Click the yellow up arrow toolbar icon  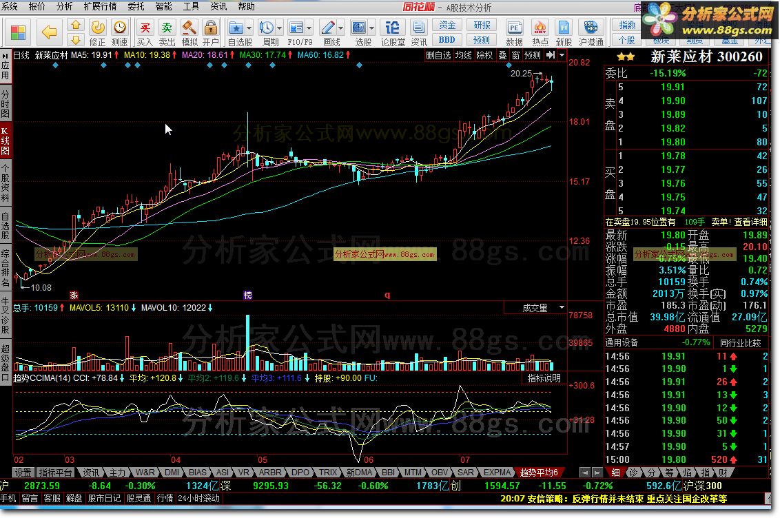pyautogui.click(x=75, y=25)
